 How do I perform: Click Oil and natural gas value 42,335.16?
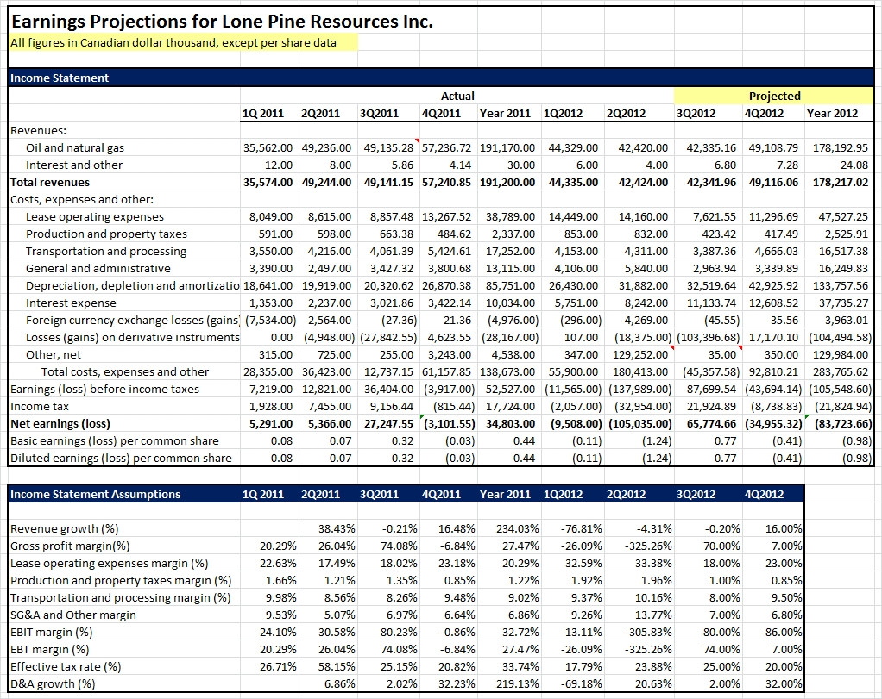pyautogui.click(x=711, y=147)
